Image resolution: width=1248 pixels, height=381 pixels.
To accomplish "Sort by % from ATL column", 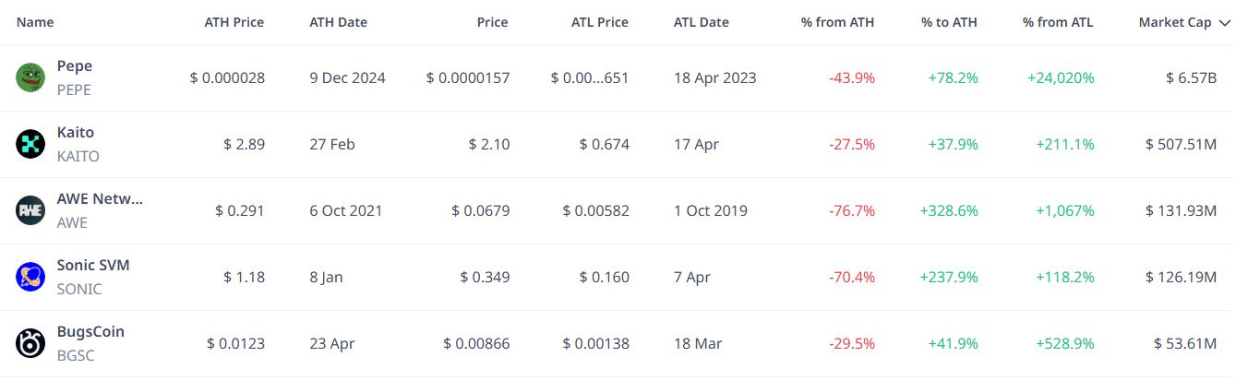I will 1058,22.
